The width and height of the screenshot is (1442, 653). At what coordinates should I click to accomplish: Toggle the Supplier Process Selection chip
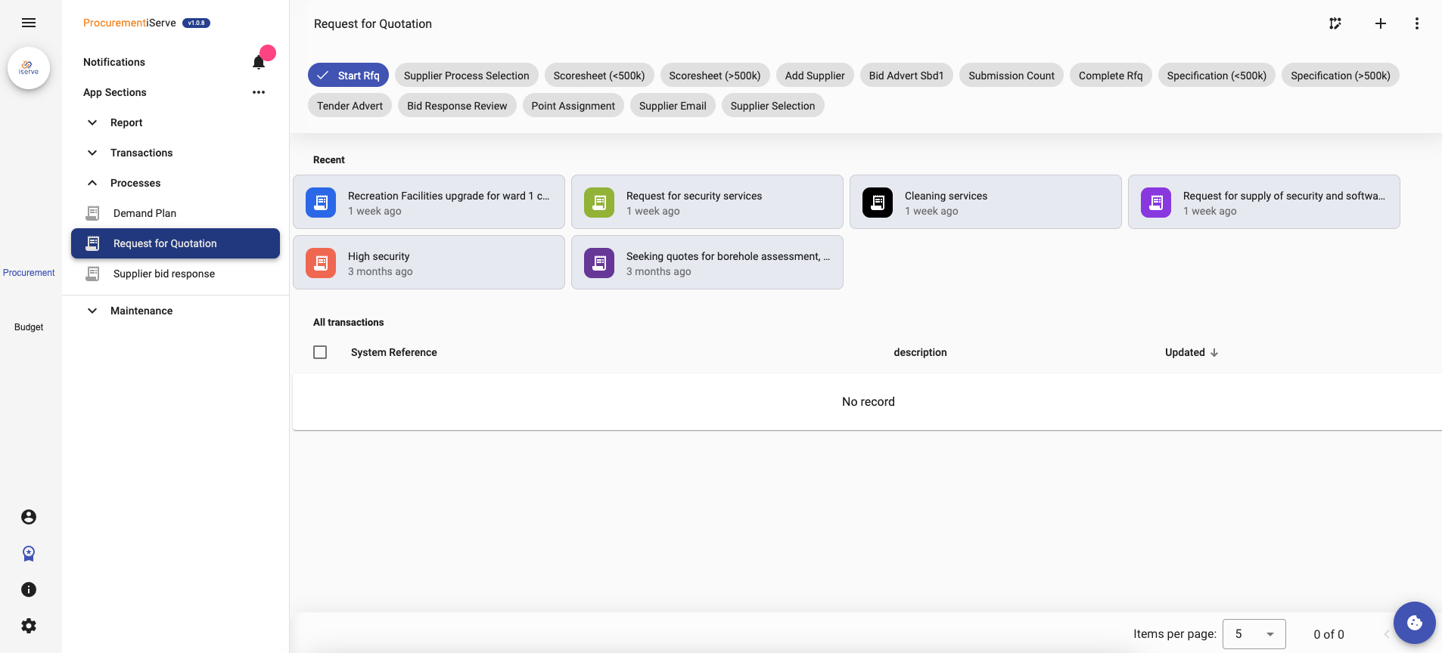coord(466,76)
